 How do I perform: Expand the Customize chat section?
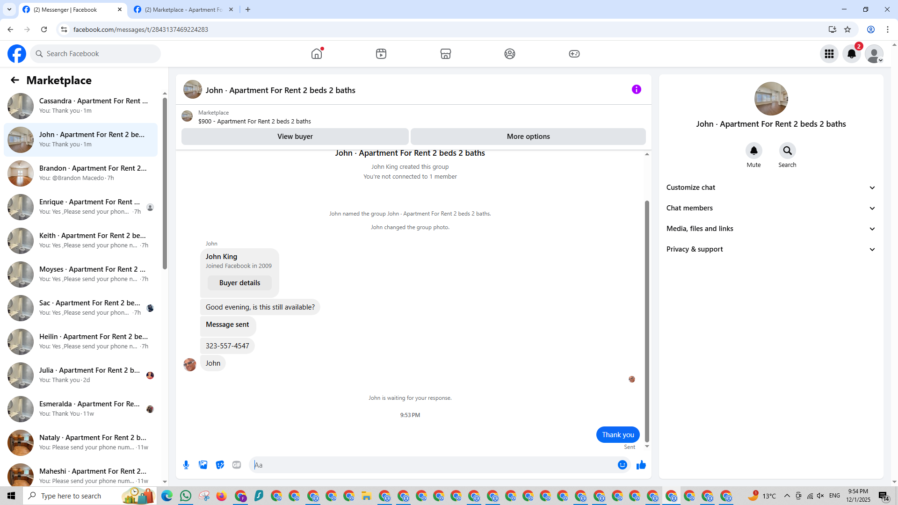771,188
